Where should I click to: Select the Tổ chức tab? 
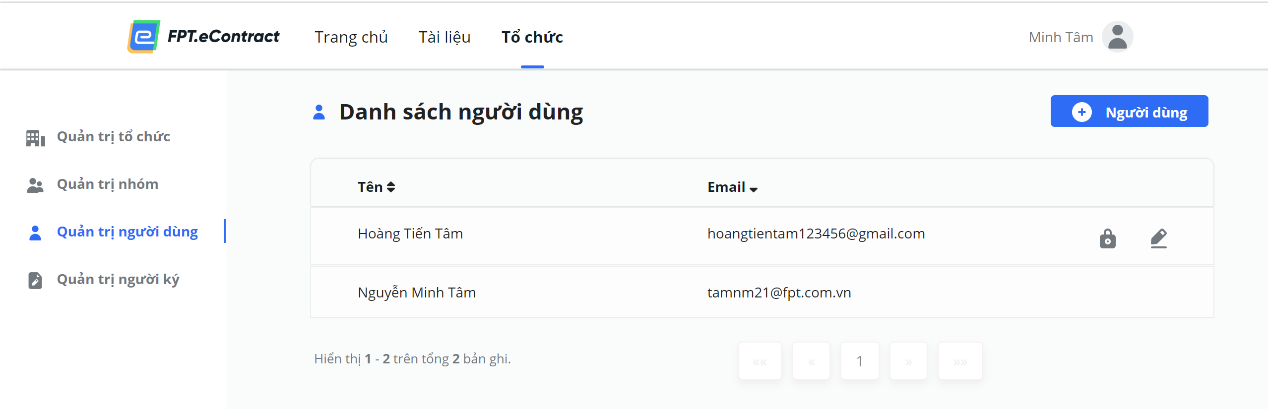point(532,37)
